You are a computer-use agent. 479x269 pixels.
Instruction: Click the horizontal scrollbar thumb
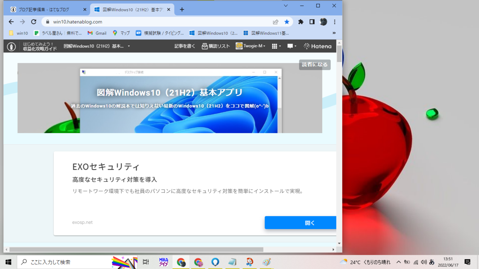(136, 249)
